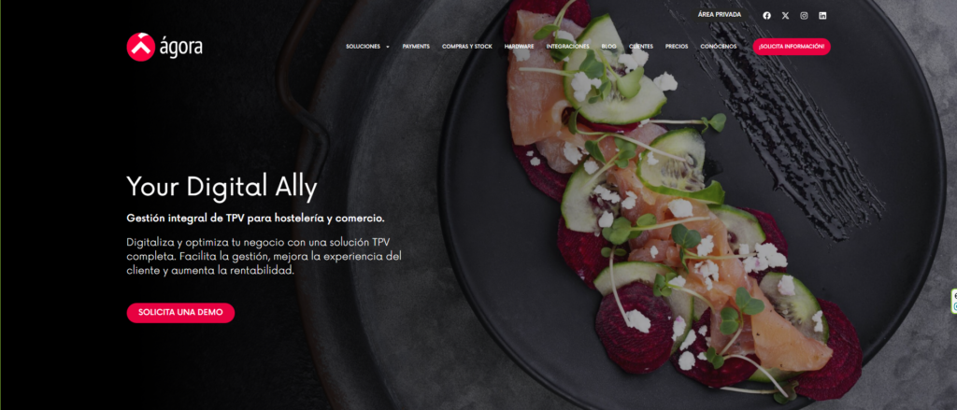Open the X (Twitter) social icon
Viewport: 957px width, 410px height.
coord(785,16)
